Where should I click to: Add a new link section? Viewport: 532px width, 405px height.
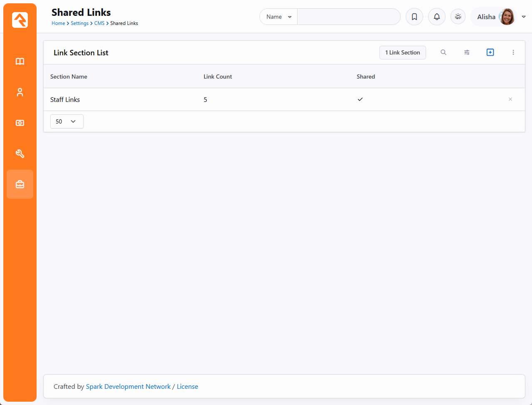[490, 52]
